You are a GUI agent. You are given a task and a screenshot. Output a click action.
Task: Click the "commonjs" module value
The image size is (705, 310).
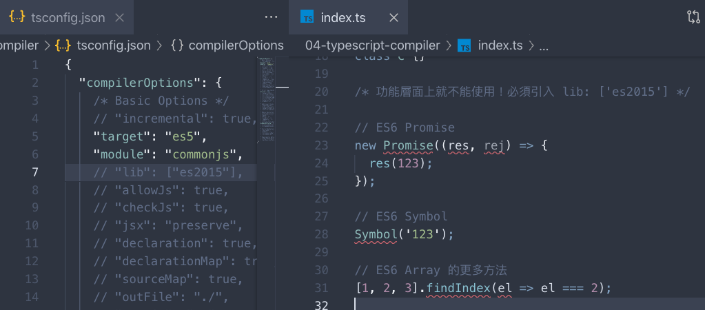pos(201,154)
